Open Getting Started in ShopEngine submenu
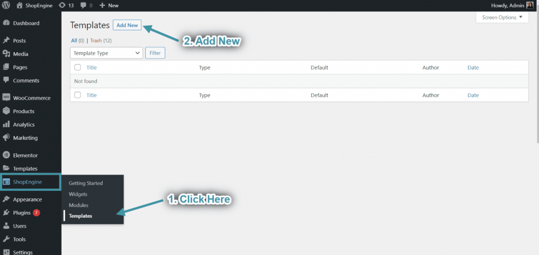 click(86, 183)
